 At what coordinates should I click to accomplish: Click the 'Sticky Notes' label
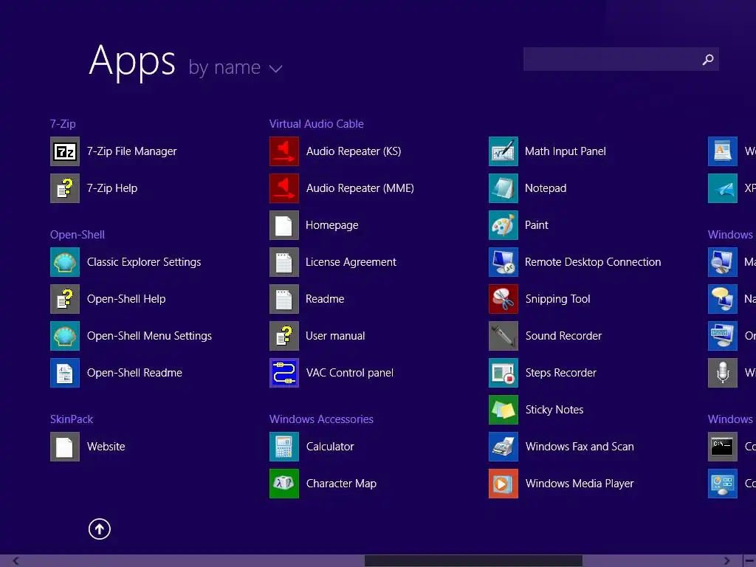pos(554,410)
